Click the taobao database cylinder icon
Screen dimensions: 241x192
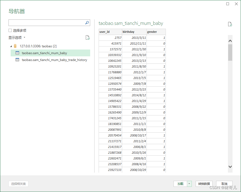15,46
